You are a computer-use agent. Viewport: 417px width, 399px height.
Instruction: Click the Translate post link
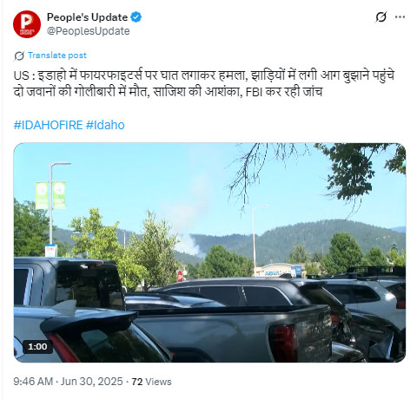[x=57, y=56]
